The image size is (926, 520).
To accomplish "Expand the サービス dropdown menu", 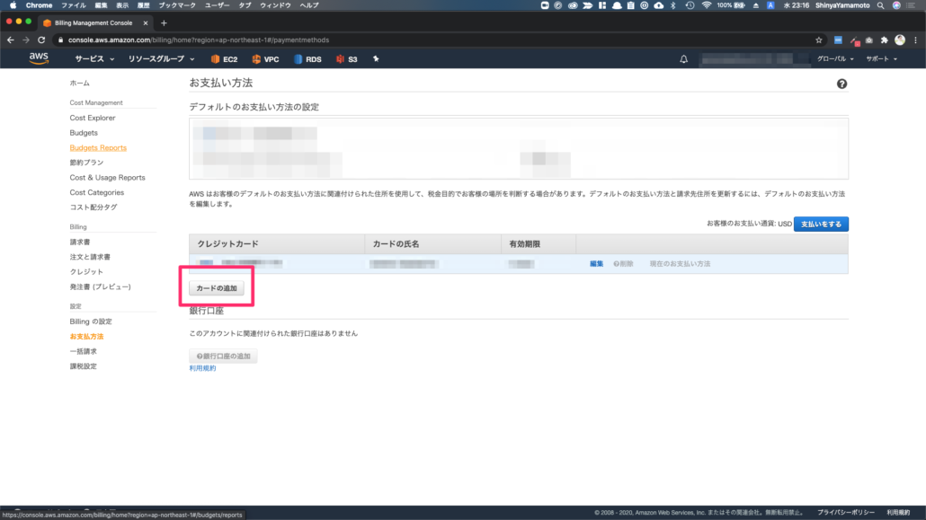I will click(x=94, y=59).
